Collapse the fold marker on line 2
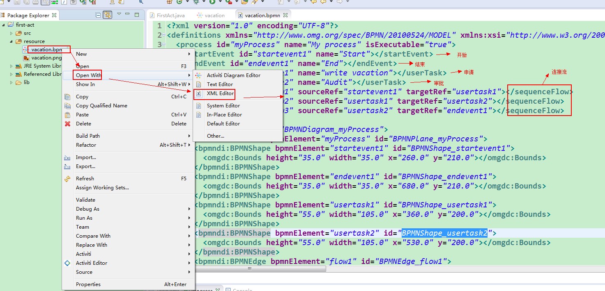This screenshot has width=605, height=291. [x=164, y=35]
